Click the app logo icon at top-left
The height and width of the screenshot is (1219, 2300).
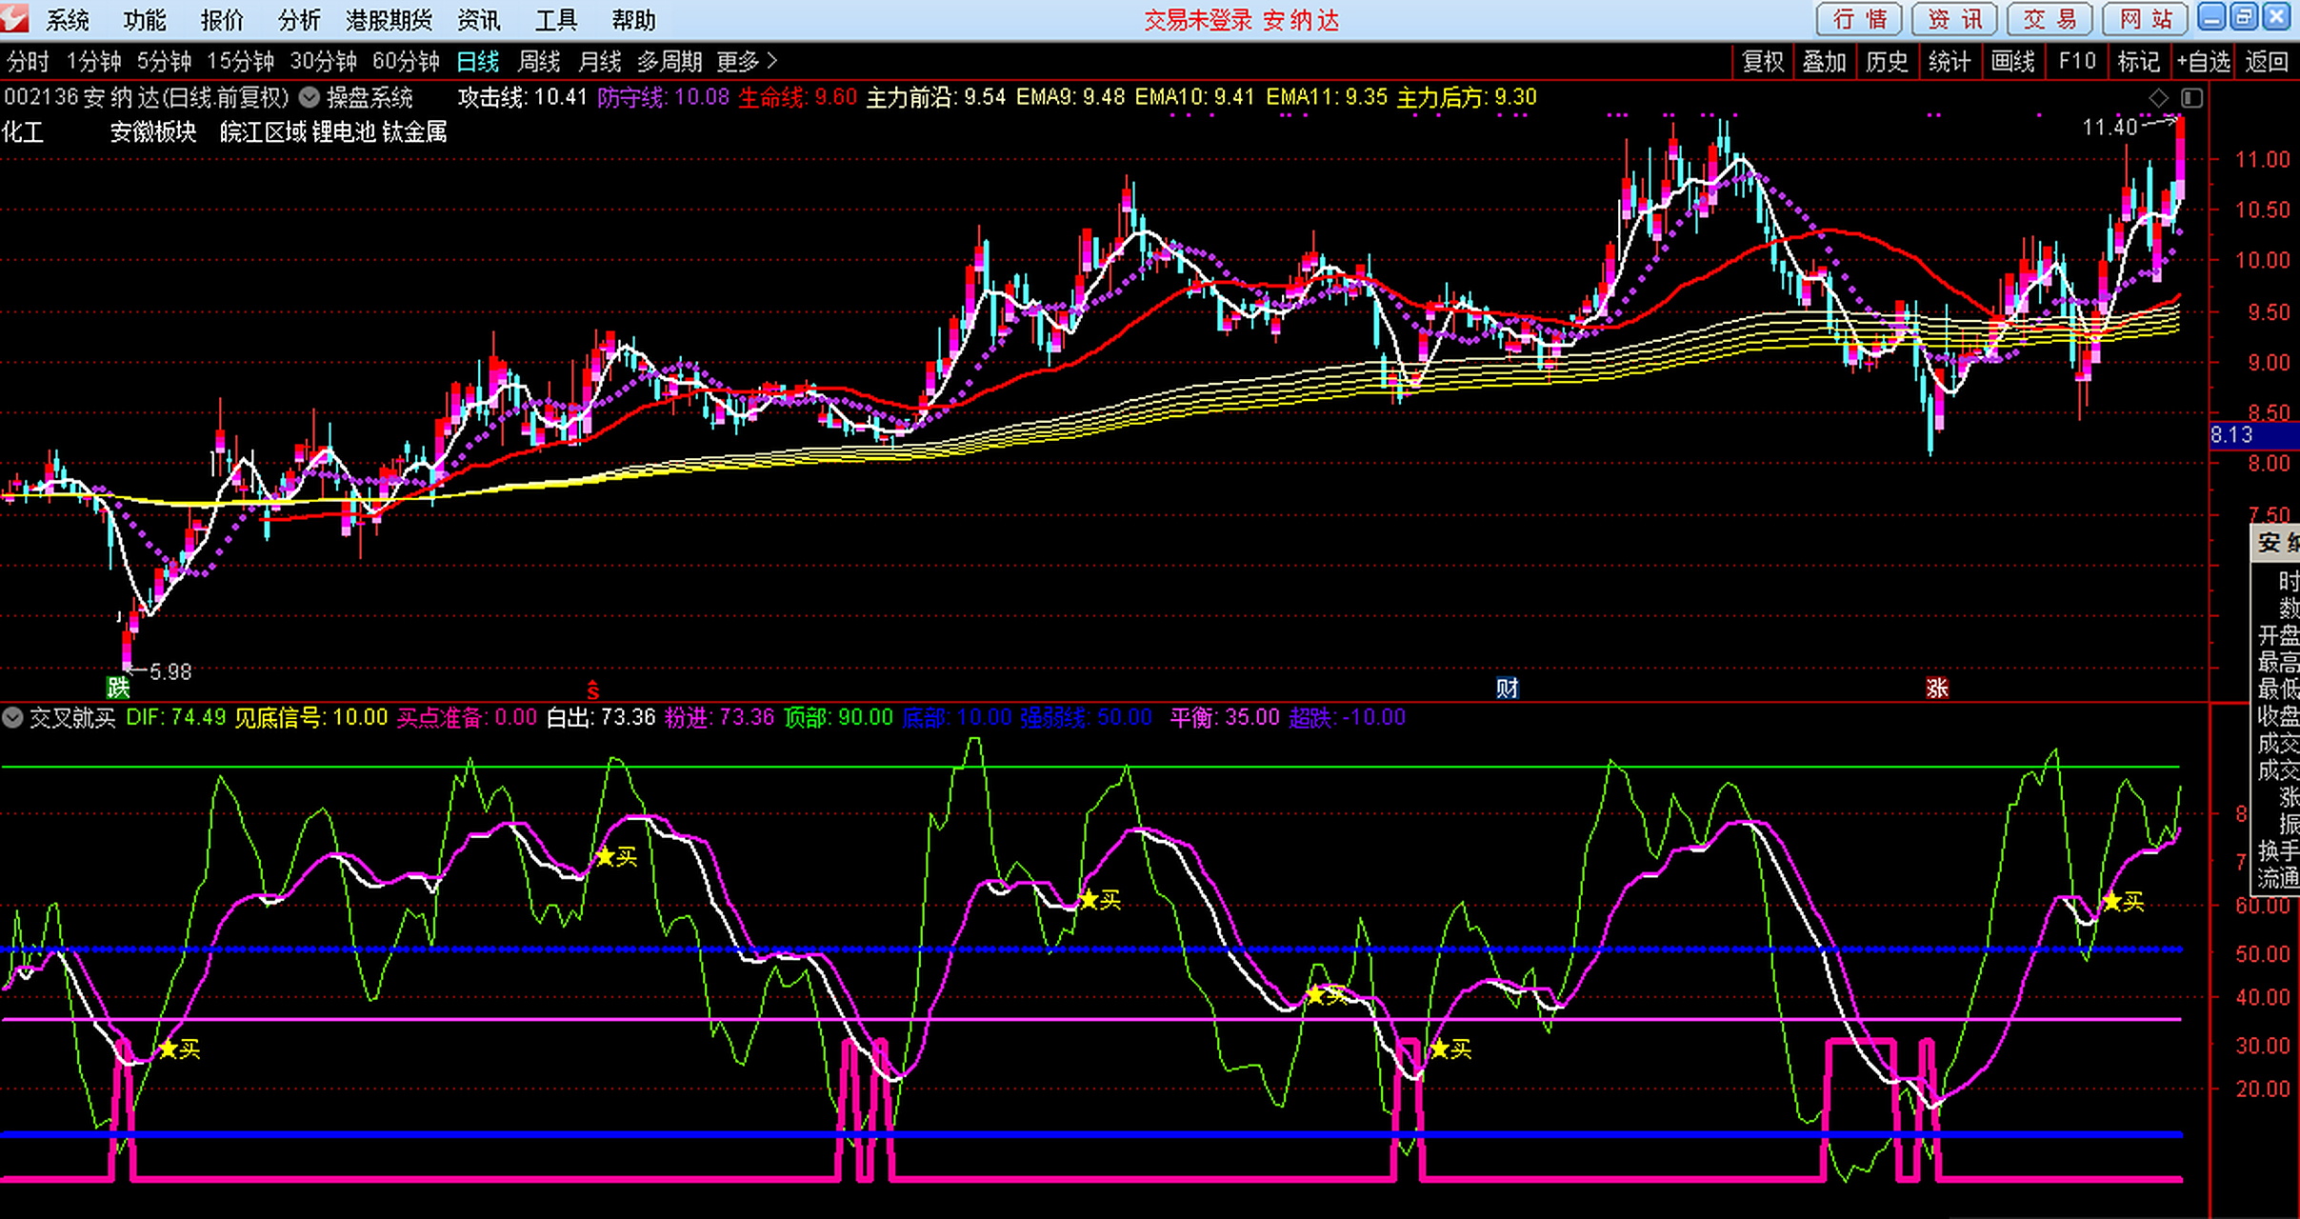click(15, 18)
